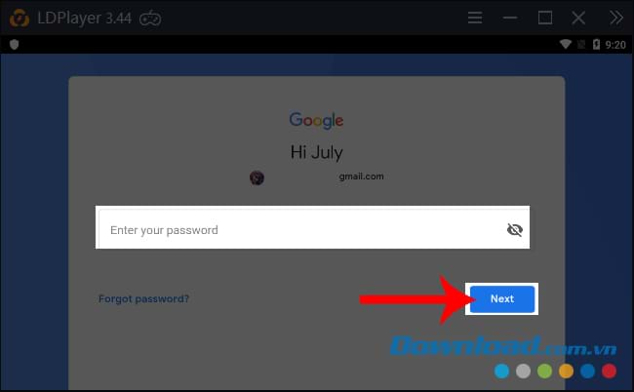Image resolution: width=634 pixels, height=392 pixels.
Task: Close the LDPlayer window
Action: (x=578, y=18)
